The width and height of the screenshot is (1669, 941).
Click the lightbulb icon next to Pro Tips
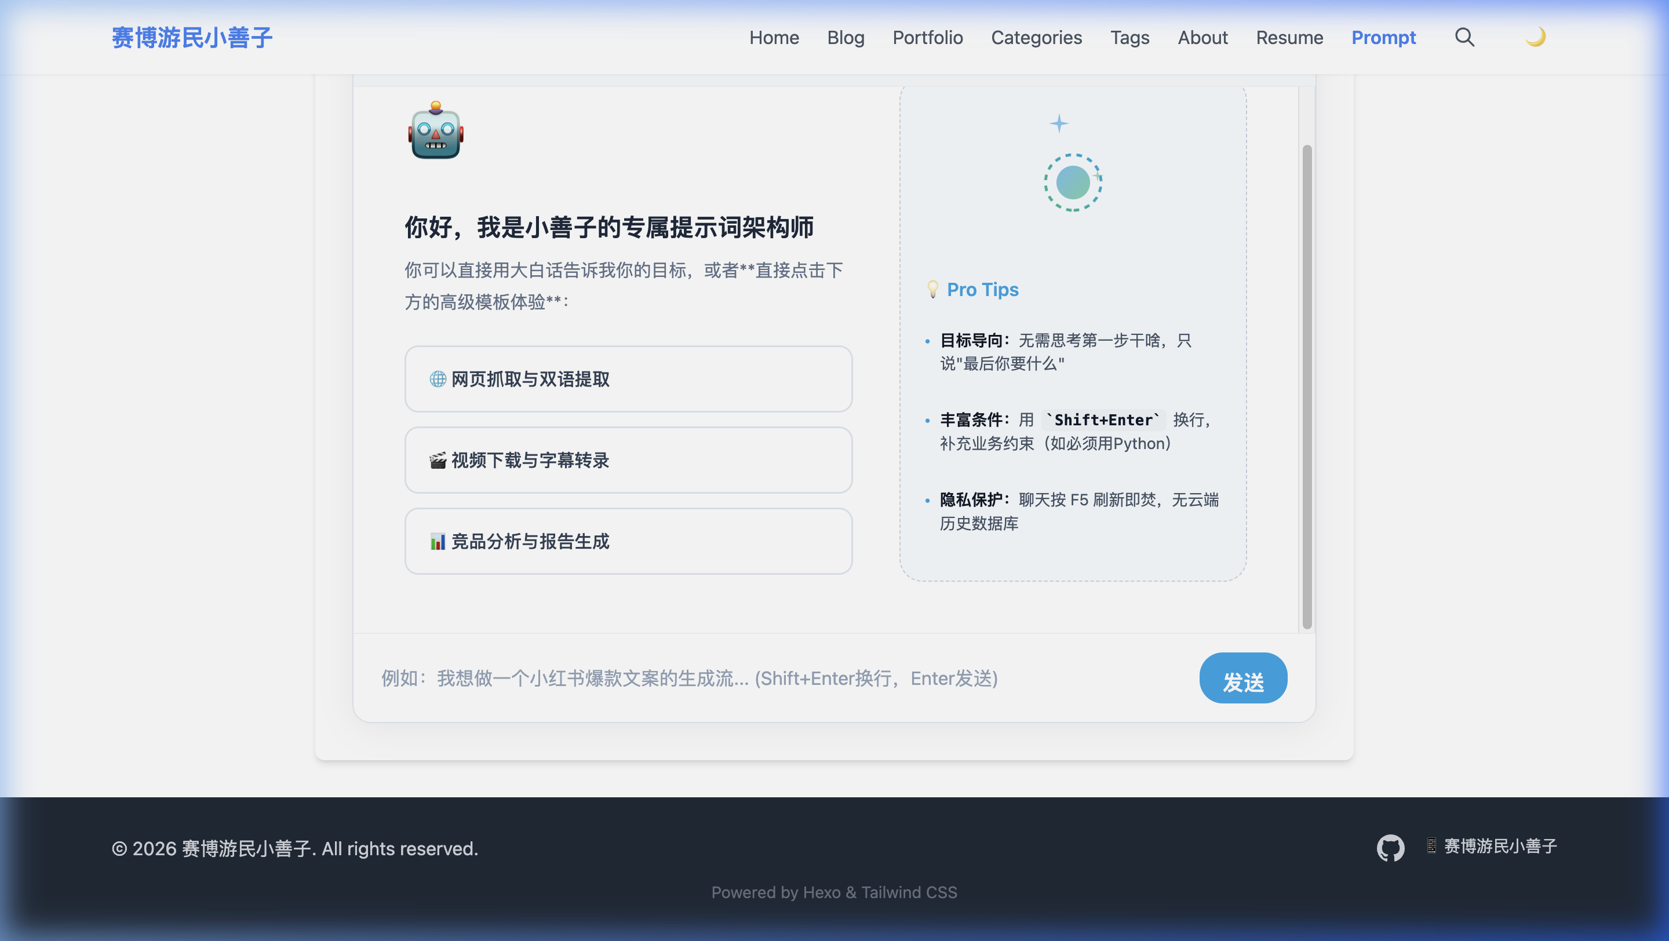(932, 290)
